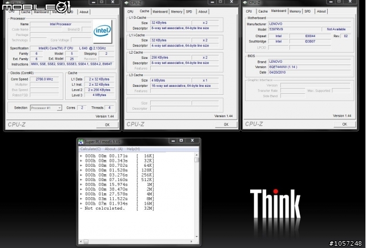Close the right CPU-Z window
The width and height of the screenshot is (366, 248).
pos(350,2)
